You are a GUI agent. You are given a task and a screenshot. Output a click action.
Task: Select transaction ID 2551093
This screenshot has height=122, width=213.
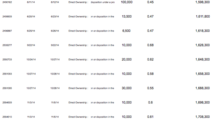coord(7,74)
